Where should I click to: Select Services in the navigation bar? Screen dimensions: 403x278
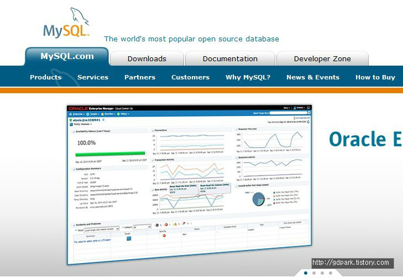tap(93, 77)
